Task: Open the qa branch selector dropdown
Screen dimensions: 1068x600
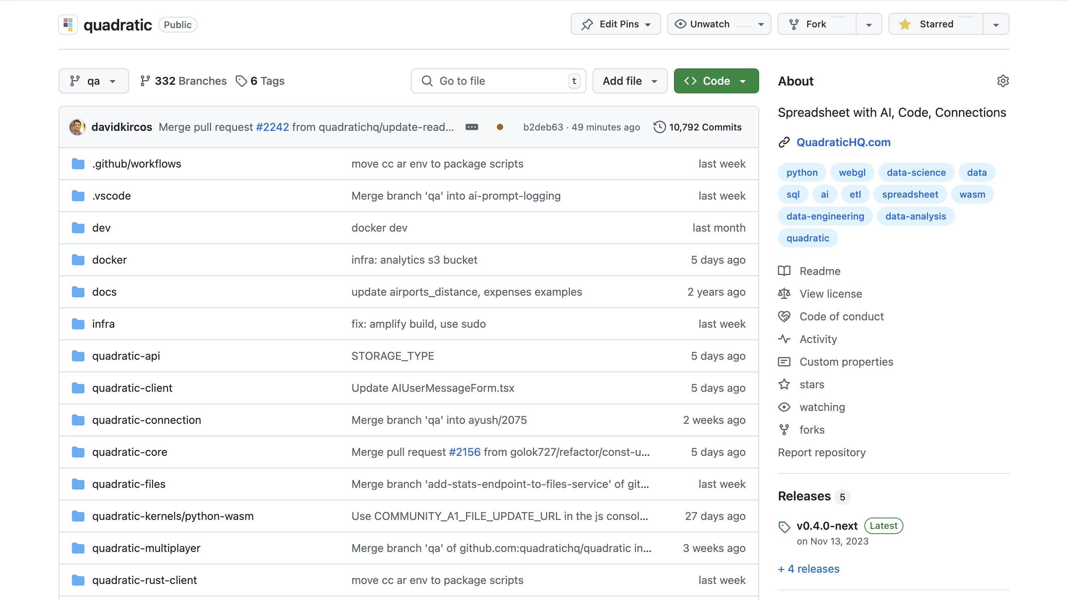Action: 93,81
